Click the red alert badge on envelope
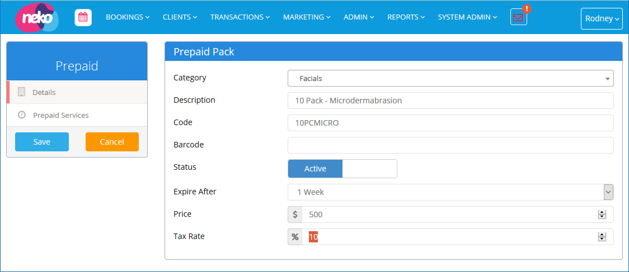The image size is (629, 272). 526,9
